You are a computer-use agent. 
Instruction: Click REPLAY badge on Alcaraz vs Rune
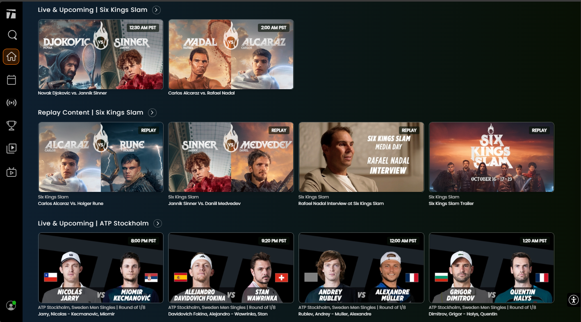(148, 131)
